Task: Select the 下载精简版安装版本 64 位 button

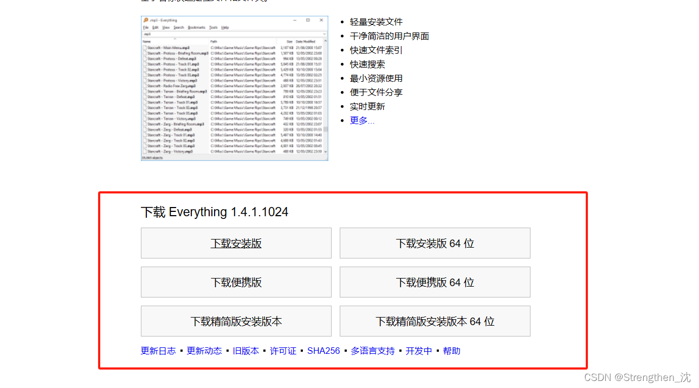Action: coord(435,321)
